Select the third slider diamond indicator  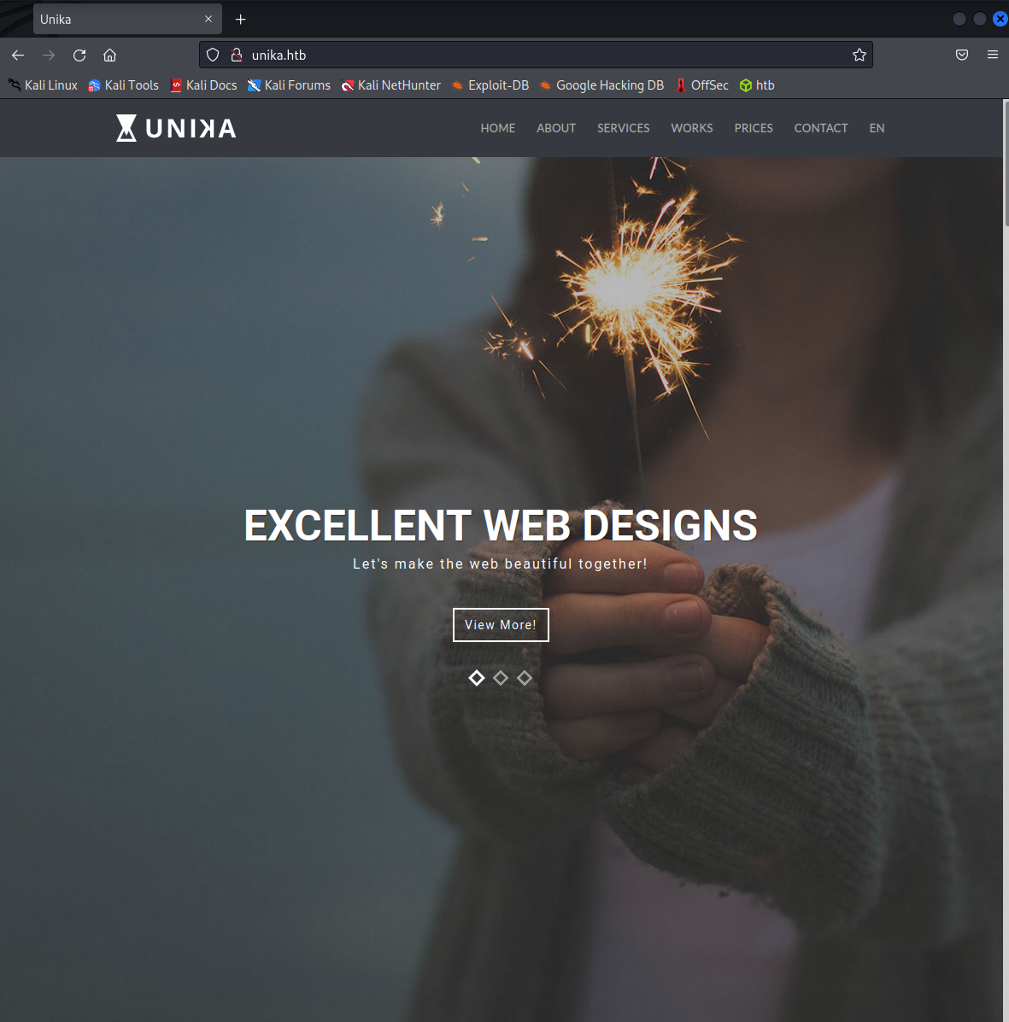pyautogui.click(x=525, y=678)
